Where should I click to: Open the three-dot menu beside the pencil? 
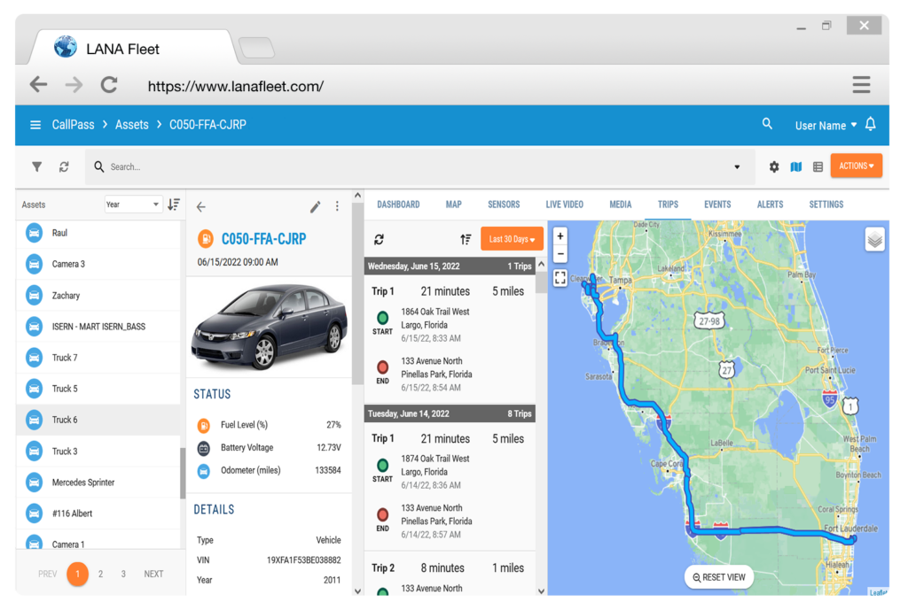337,205
